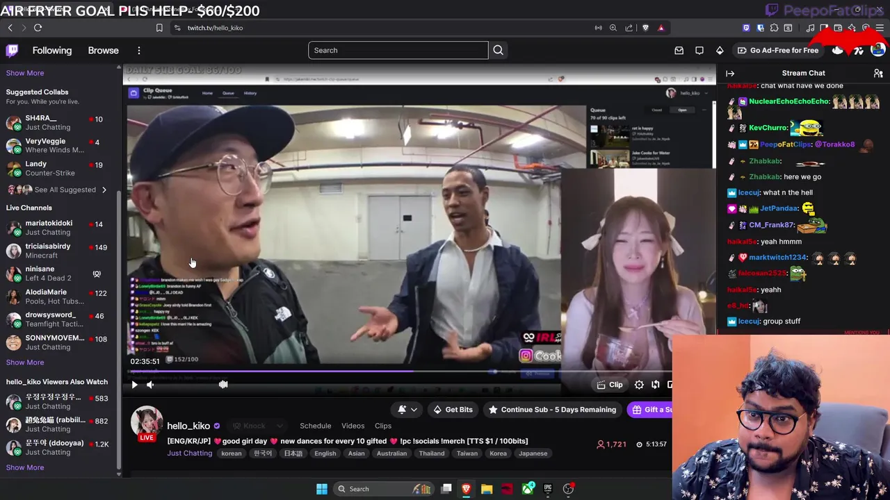Viewport: 890px width, 500px height.
Task: Open the browser extensions puzzle icon
Action: click(x=774, y=28)
